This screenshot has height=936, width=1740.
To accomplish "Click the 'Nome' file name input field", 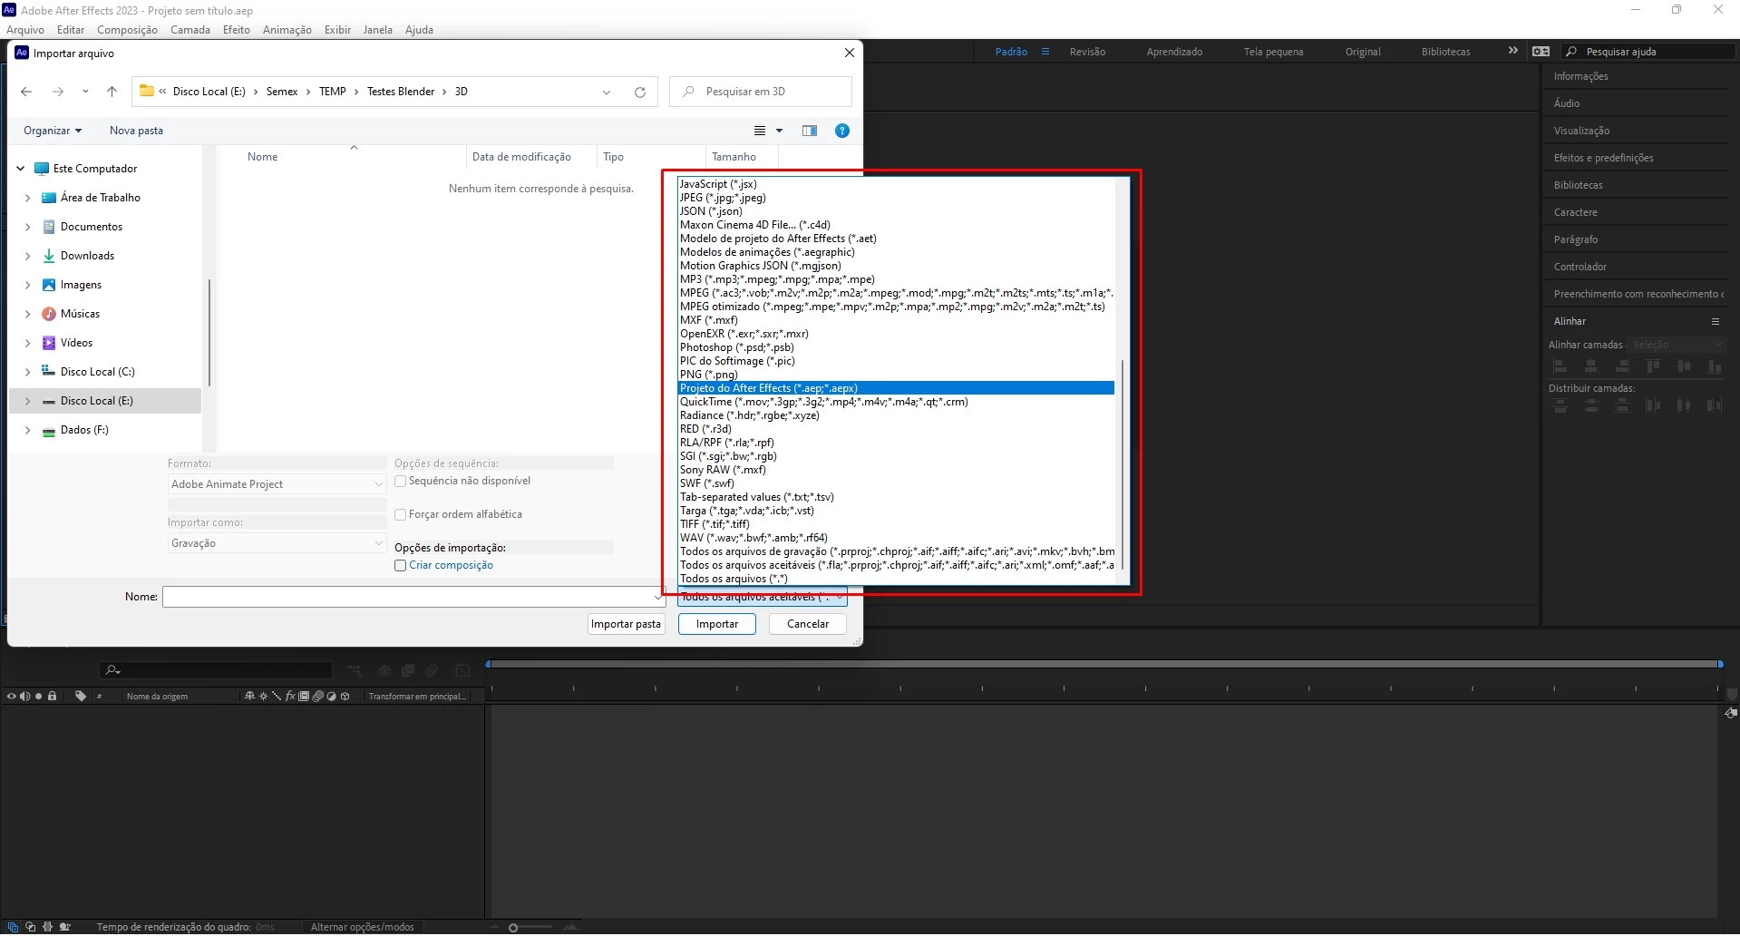I will 413,597.
